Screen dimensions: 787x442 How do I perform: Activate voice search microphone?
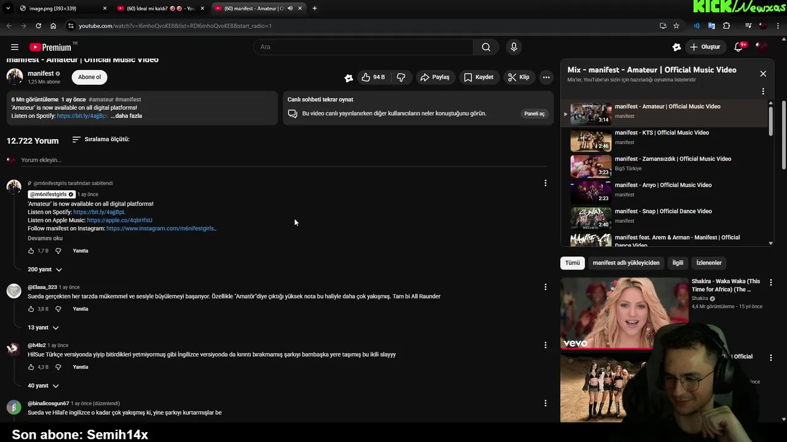(x=514, y=47)
